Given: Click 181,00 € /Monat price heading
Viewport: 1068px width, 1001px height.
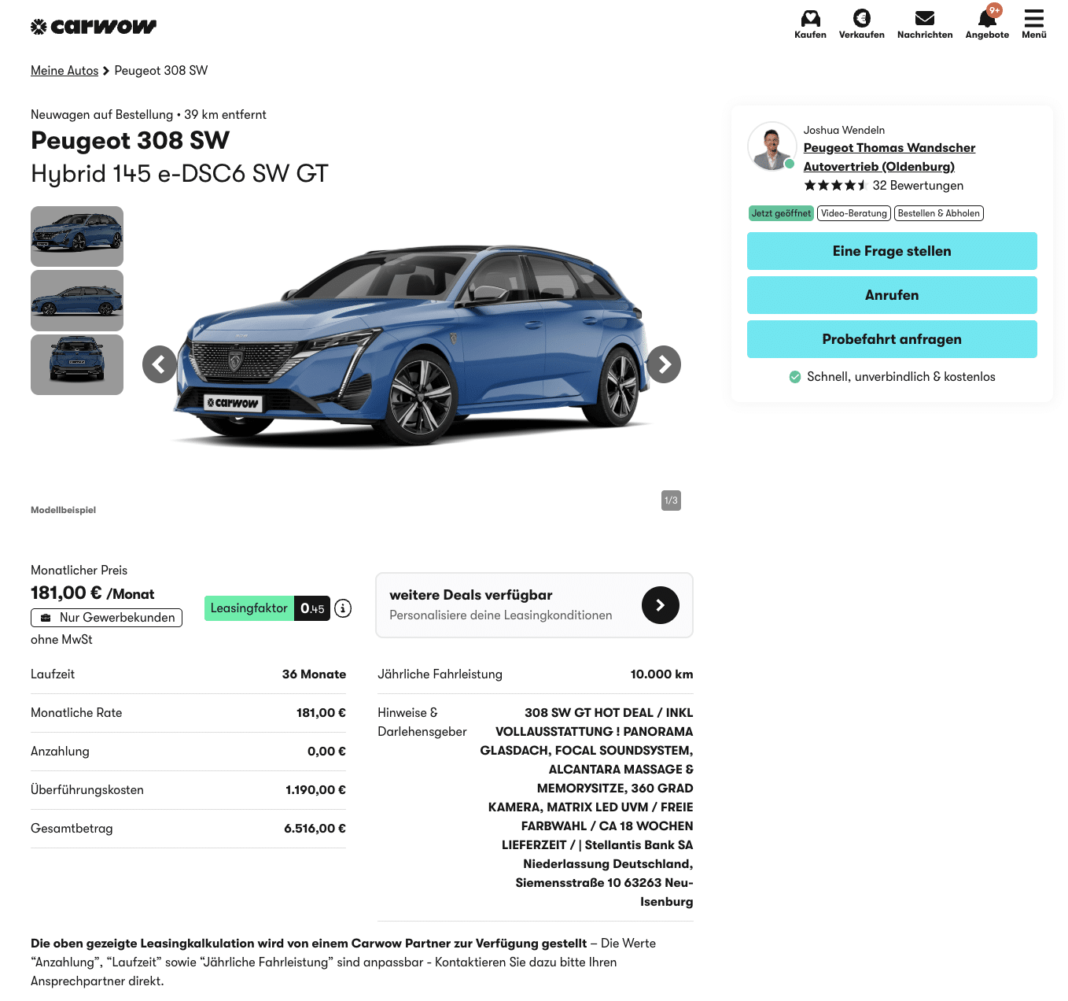Looking at the screenshot, I should pyautogui.click(x=92, y=593).
